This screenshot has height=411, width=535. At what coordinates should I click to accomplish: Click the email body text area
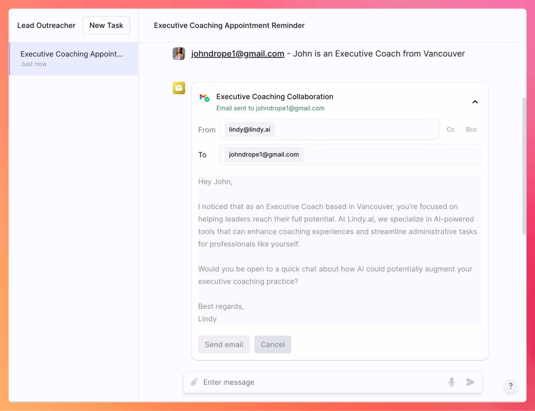pos(340,250)
